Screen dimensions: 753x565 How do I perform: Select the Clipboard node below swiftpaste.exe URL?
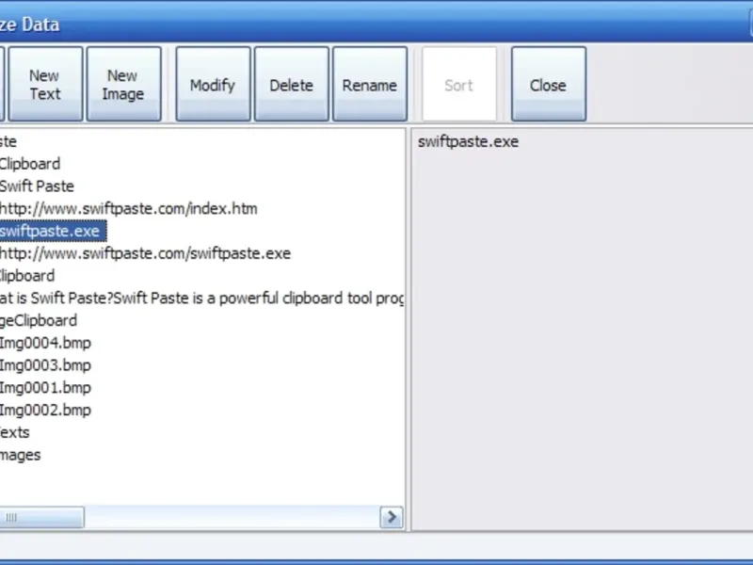[x=27, y=276]
